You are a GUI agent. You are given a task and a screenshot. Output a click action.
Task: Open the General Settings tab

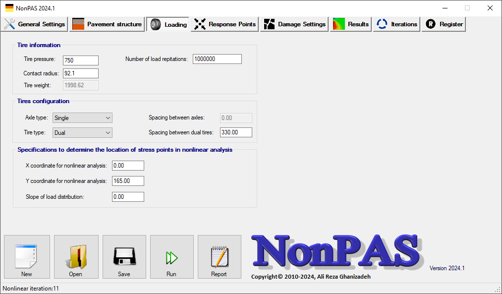pyautogui.click(x=35, y=24)
